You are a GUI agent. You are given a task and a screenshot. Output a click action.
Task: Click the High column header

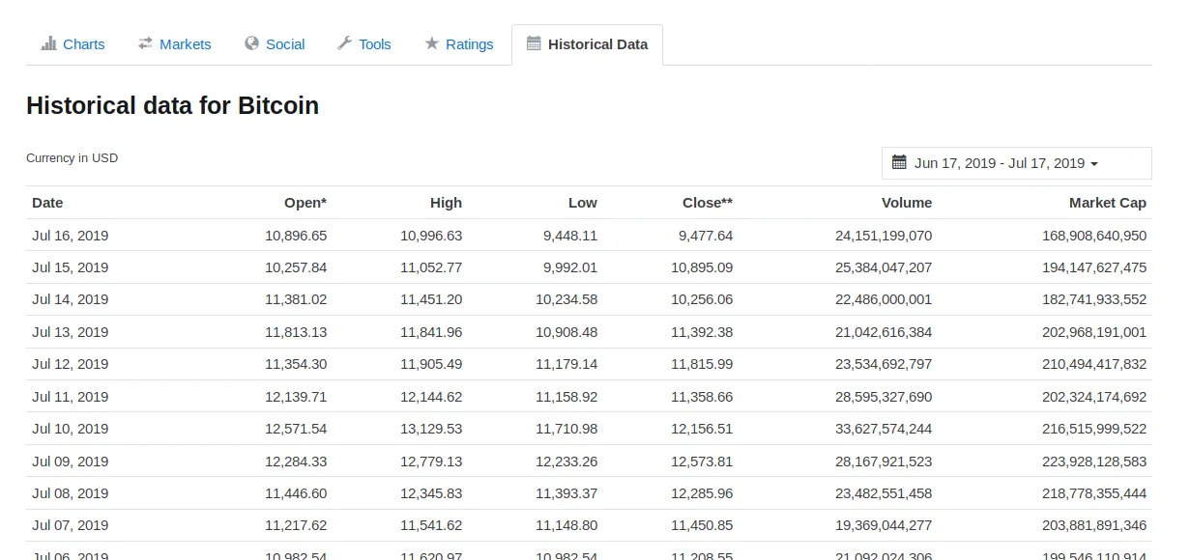[446, 203]
